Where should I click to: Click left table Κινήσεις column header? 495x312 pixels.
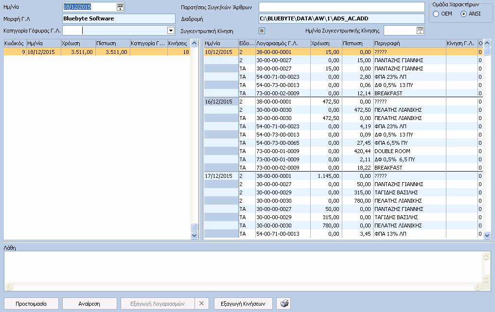[178, 43]
